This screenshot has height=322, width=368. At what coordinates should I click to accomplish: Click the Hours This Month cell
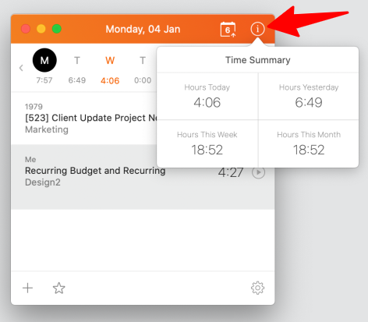pos(309,143)
